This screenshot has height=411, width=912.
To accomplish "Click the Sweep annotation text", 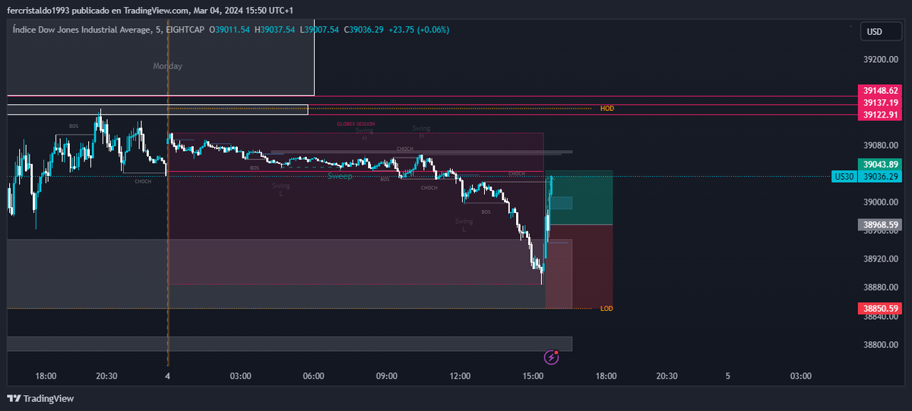I will click(340, 176).
